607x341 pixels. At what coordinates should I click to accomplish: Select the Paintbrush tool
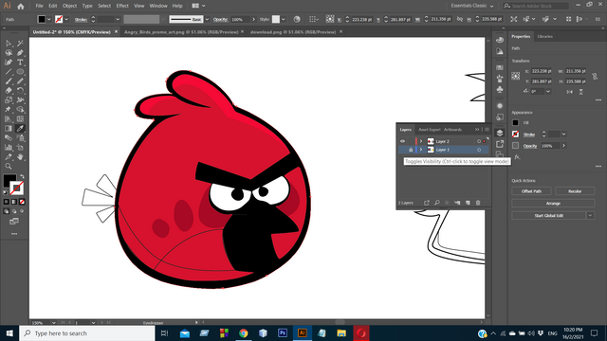9,81
